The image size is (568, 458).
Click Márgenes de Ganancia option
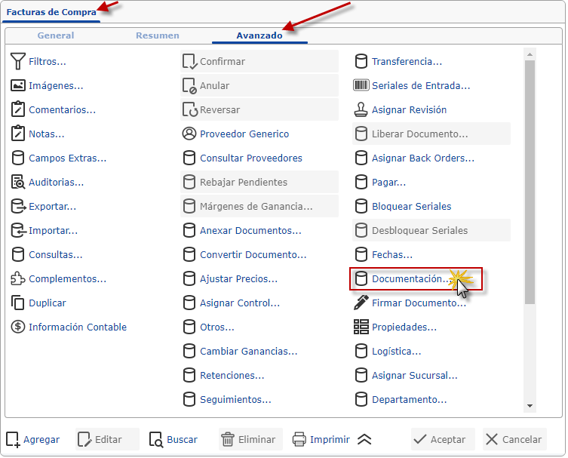(259, 206)
